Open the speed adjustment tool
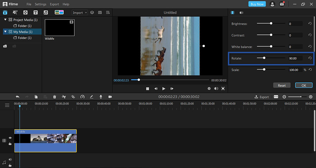The height and width of the screenshot is (168, 316). pyautogui.click(x=83, y=97)
